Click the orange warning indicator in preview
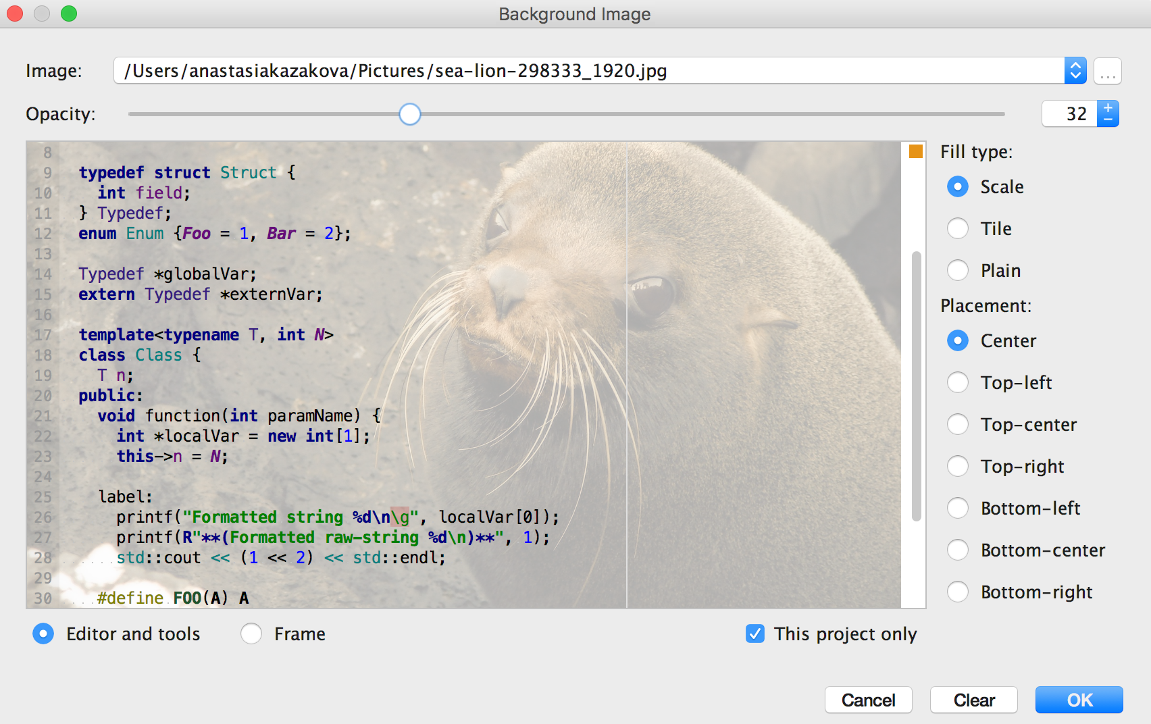 click(915, 151)
